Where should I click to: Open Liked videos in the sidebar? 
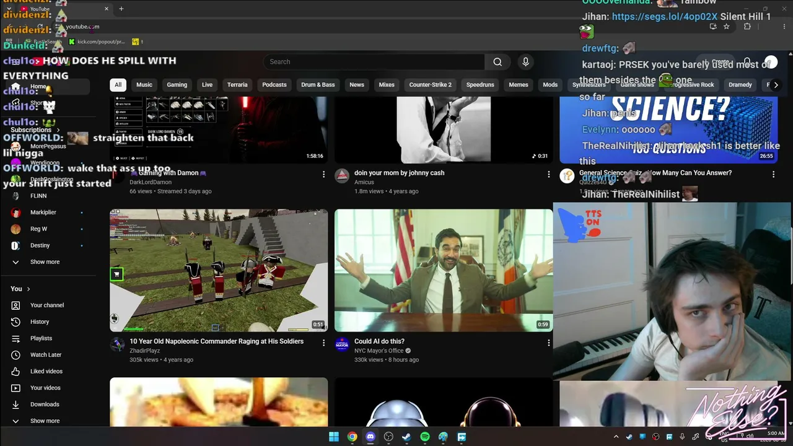pyautogui.click(x=46, y=372)
